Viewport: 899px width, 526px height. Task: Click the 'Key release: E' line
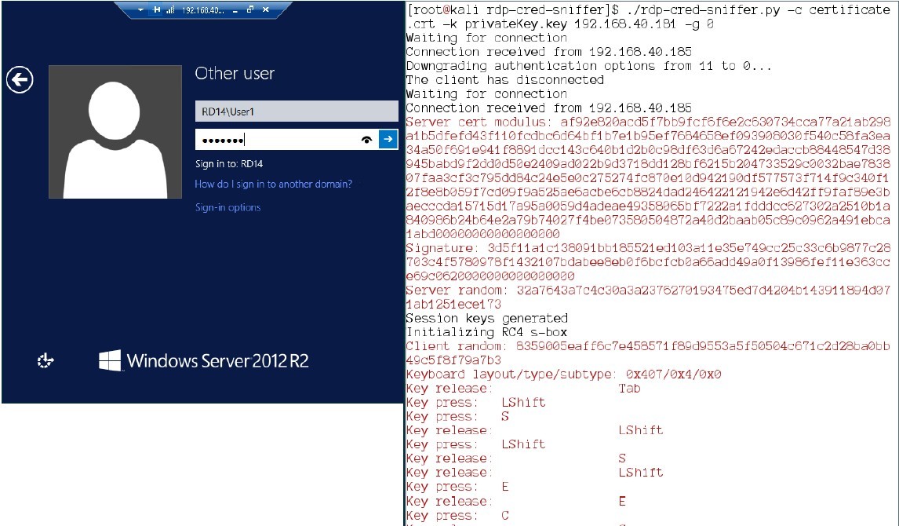[516, 502]
